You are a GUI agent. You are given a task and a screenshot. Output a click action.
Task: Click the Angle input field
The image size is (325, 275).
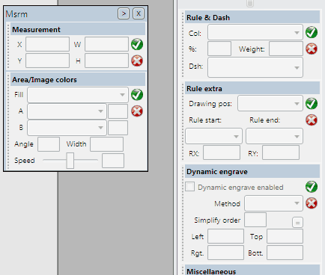[49, 144]
